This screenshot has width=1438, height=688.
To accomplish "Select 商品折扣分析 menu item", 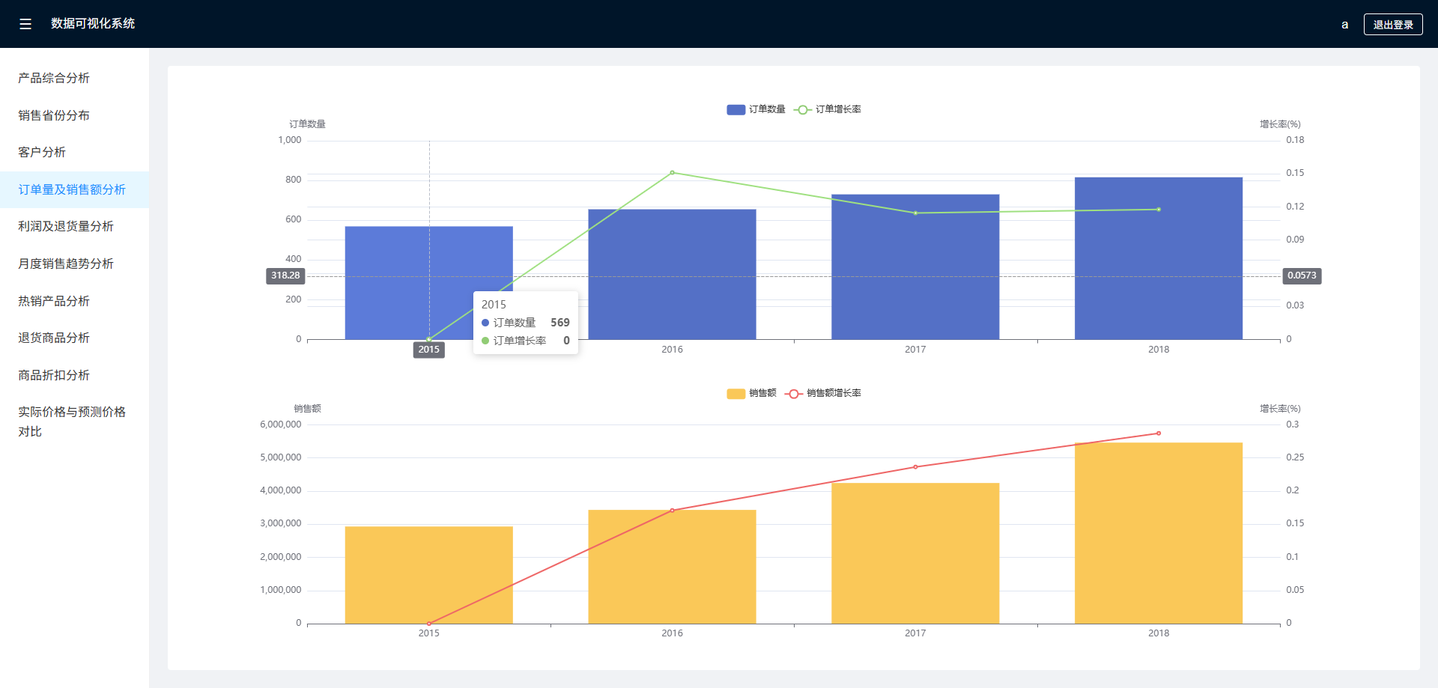I will 74,375.
